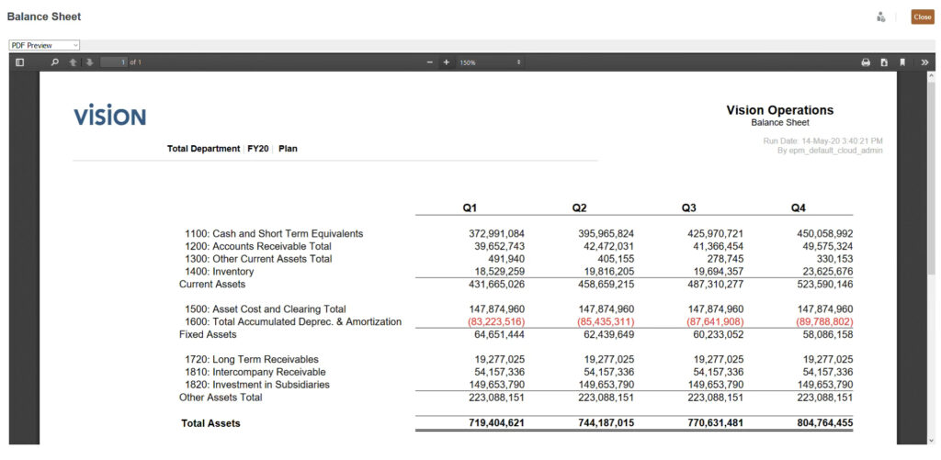The height and width of the screenshot is (460, 941).
Task: Zoom in with the plus button
Action: click(447, 62)
